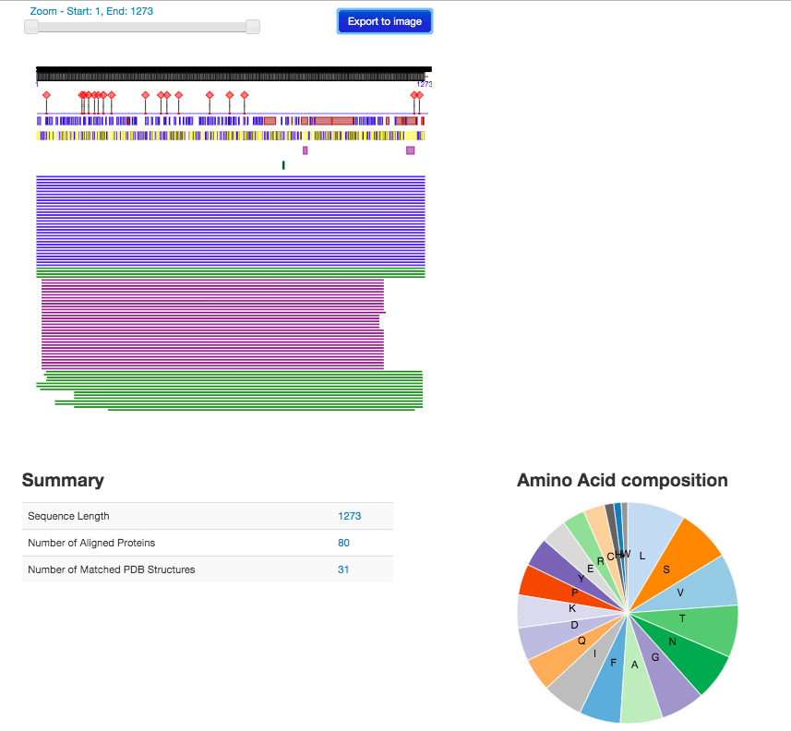Select the leftmost red diamond marker
The height and width of the screenshot is (731, 791).
pyautogui.click(x=46, y=95)
